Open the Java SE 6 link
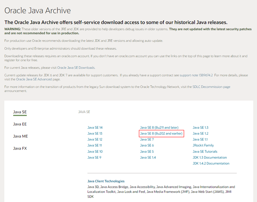 pos(147,145)
